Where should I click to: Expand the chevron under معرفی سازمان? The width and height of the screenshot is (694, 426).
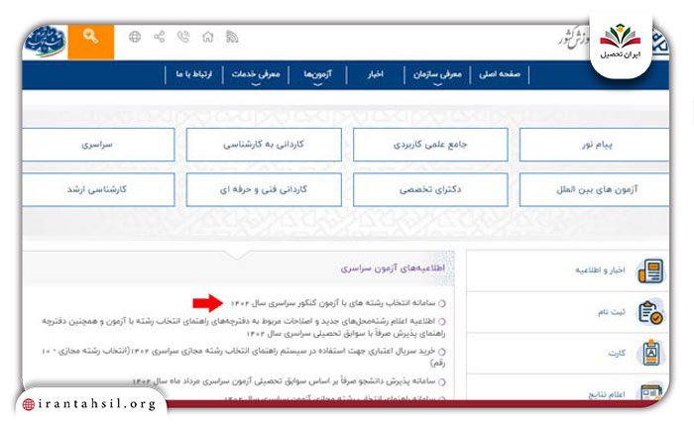[437, 84]
